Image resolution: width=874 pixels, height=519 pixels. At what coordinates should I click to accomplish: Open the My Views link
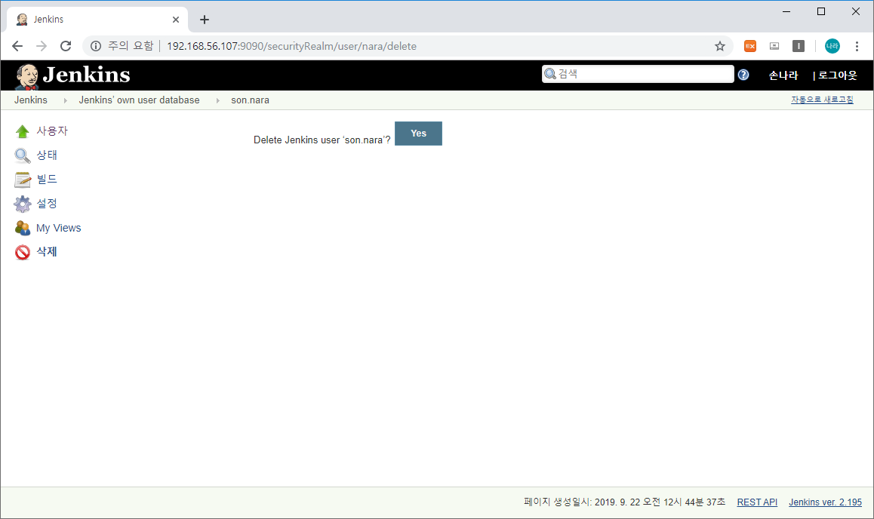(x=59, y=228)
